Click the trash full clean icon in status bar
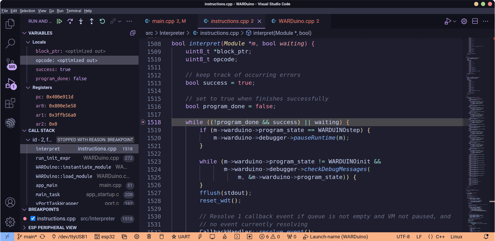Viewport: 495px width, 241px height. tap(149, 237)
